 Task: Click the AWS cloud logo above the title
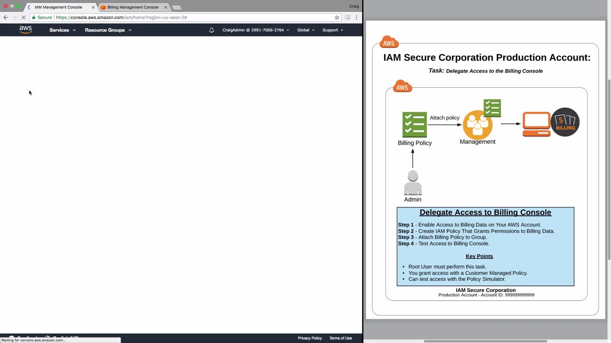(389, 42)
